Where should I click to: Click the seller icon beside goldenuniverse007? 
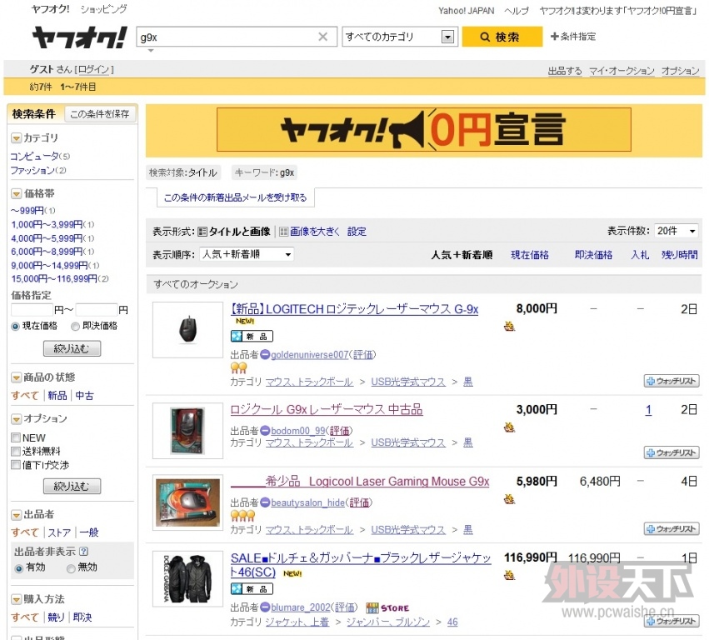266,355
